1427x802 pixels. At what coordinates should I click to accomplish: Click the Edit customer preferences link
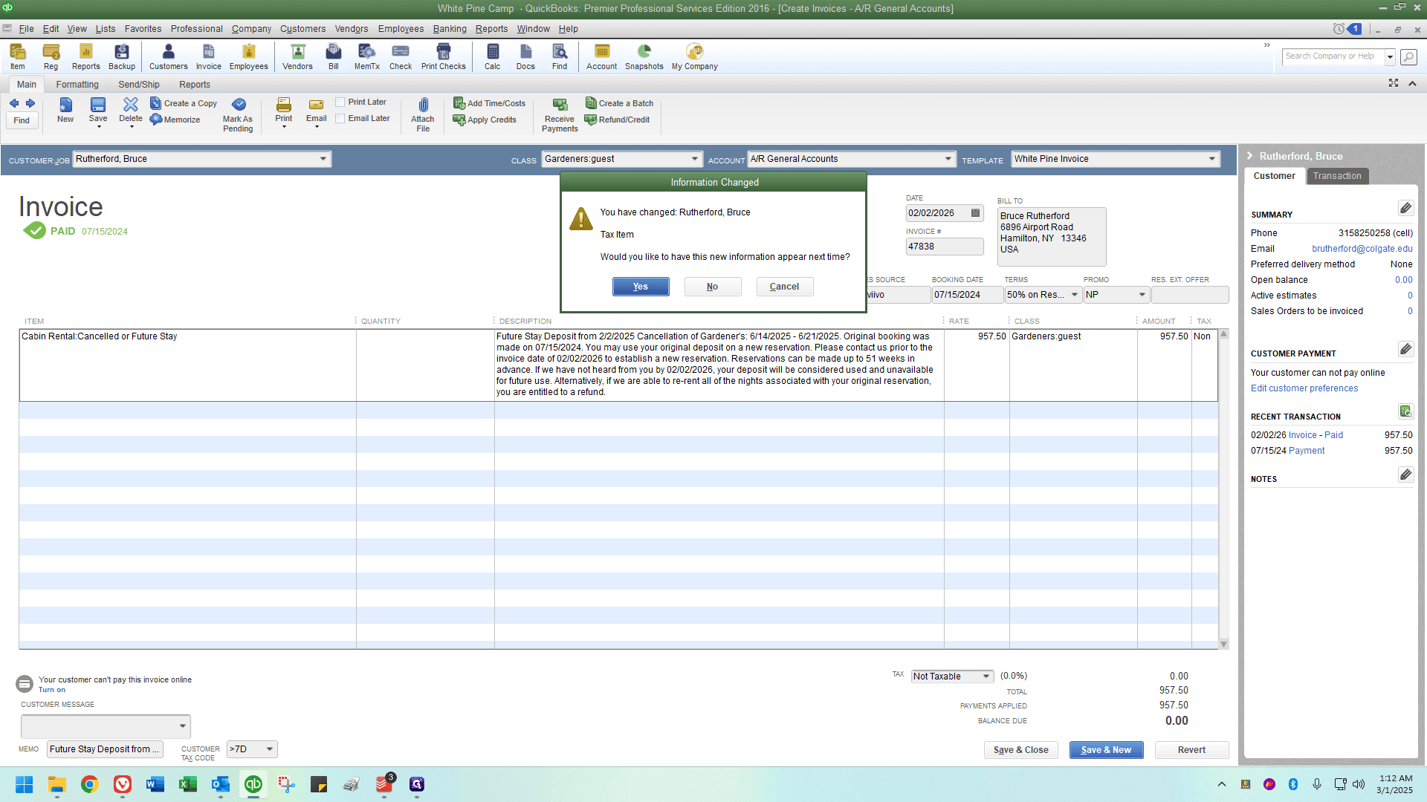pos(1304,388)
